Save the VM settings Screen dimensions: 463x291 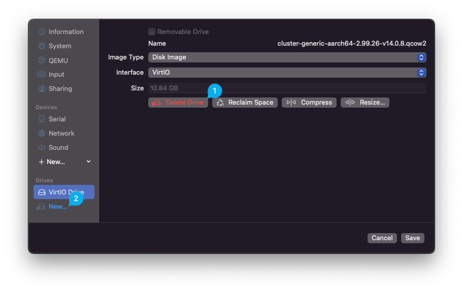tap(413, 238)
